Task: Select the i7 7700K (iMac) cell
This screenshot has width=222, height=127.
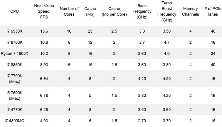Action: (14, 79)
